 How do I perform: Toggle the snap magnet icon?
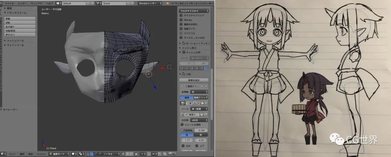[149, 154]
